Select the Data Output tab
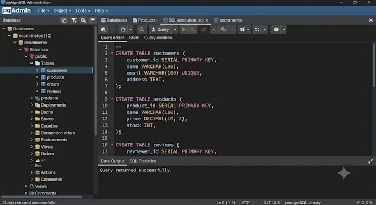Viewport: 376px width, 205px height. 112,161
